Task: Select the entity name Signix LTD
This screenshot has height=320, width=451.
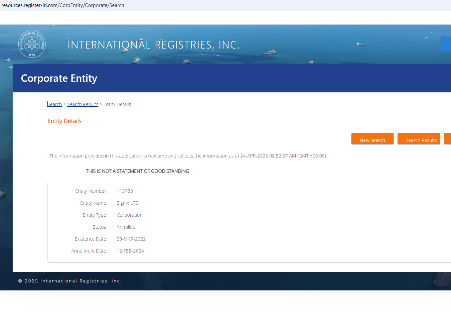Action: coord(128,203)
